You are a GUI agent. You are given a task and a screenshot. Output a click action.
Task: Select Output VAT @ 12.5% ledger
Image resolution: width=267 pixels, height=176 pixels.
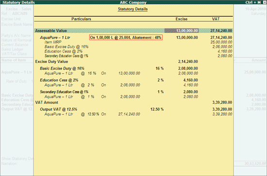tap(58, 109)
